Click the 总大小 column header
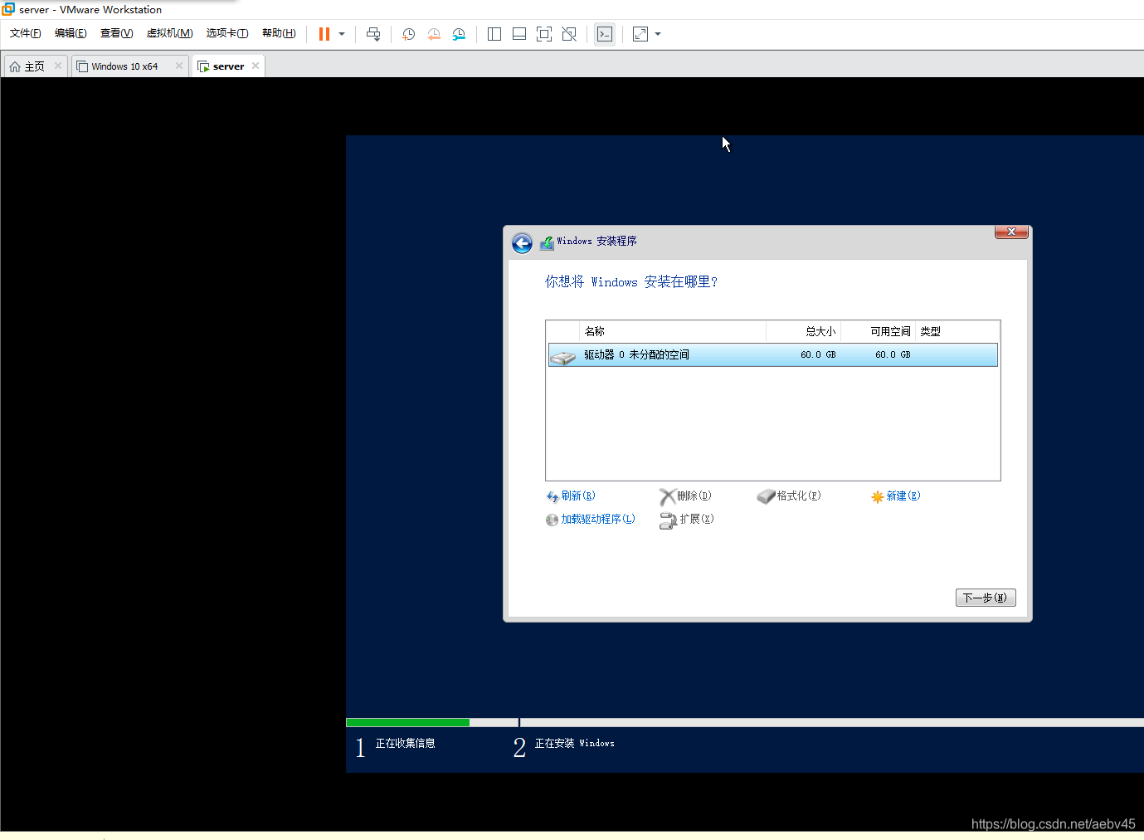 click(803, 331)
